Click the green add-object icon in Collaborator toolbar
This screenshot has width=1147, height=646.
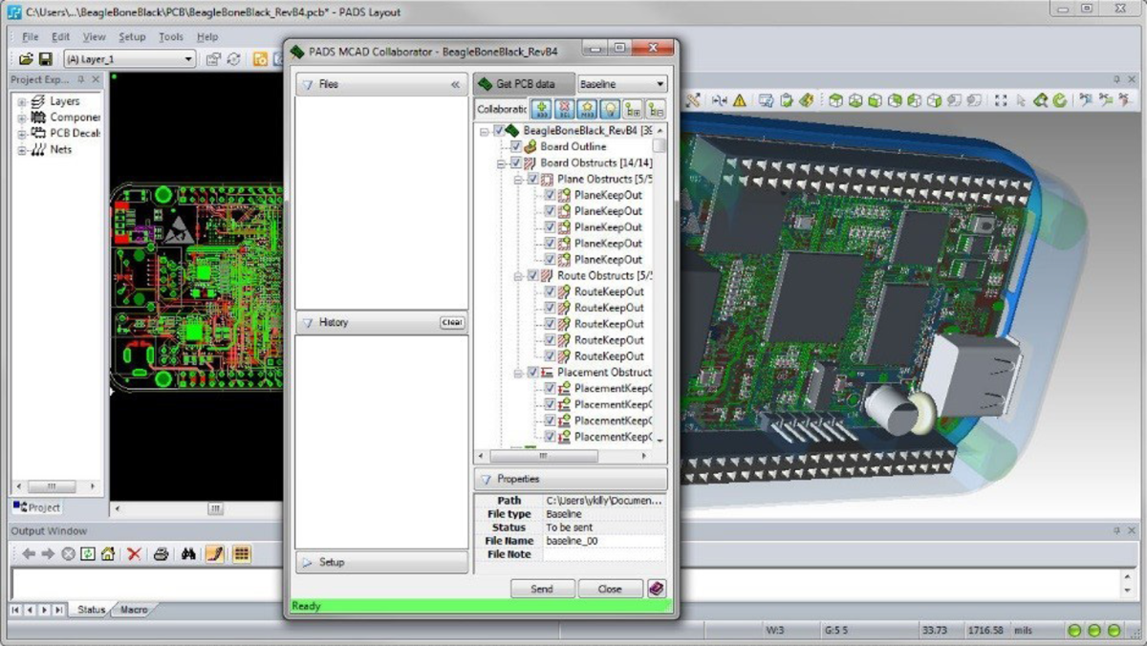pos(543,109)
